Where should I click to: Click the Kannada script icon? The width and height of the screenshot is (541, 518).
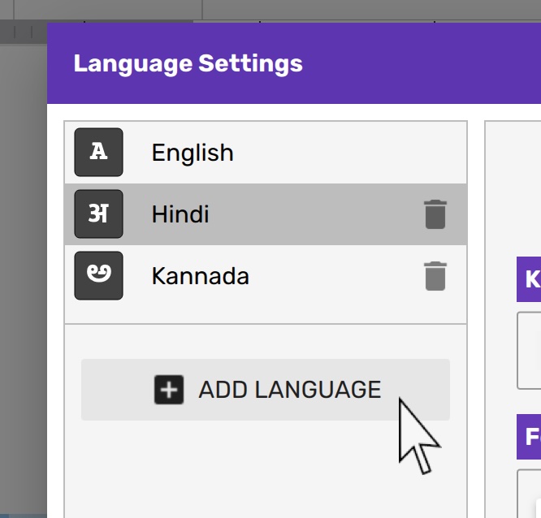[98, 276]
